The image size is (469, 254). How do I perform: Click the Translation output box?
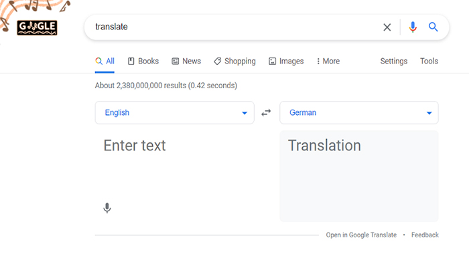359,176
